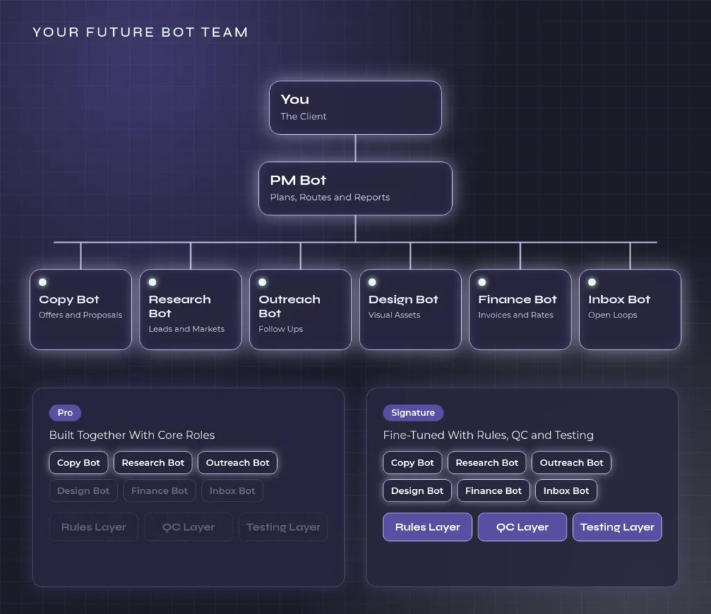Click dimmed Design Bot chip in Pro panel
Screen dimensions: 711x614
pyautogui.click(x=83, y=490)
